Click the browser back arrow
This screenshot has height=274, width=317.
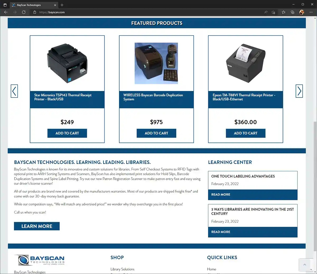click(6, 12)
